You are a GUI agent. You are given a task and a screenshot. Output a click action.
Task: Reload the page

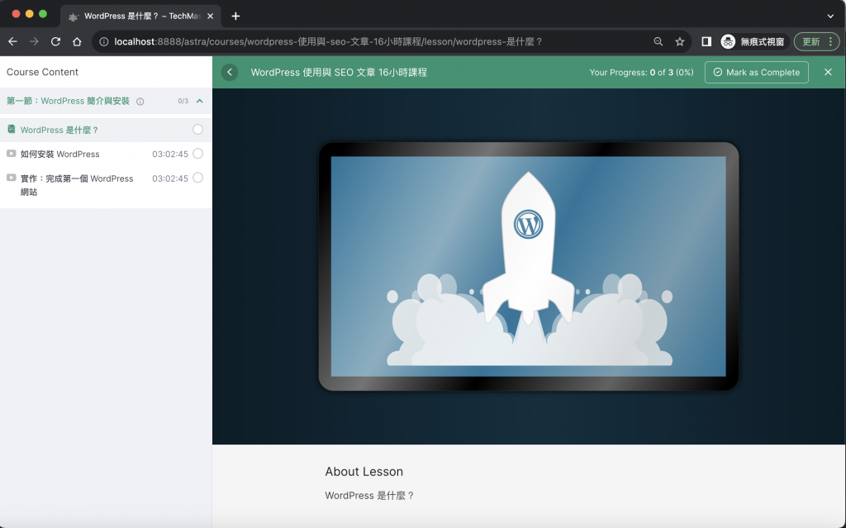tap(55, 41)
